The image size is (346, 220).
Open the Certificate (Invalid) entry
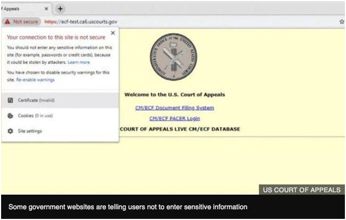click(x=60, y=100)
